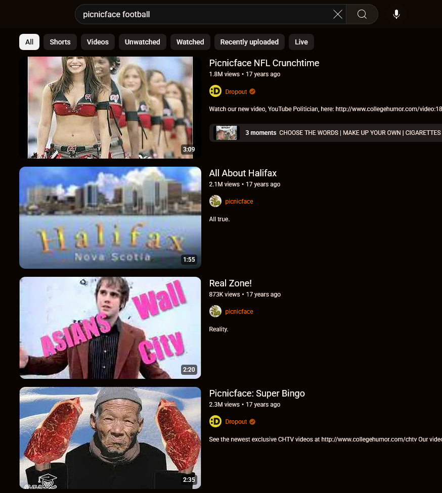Click the 2:35 duration badge

coord(189,479)
